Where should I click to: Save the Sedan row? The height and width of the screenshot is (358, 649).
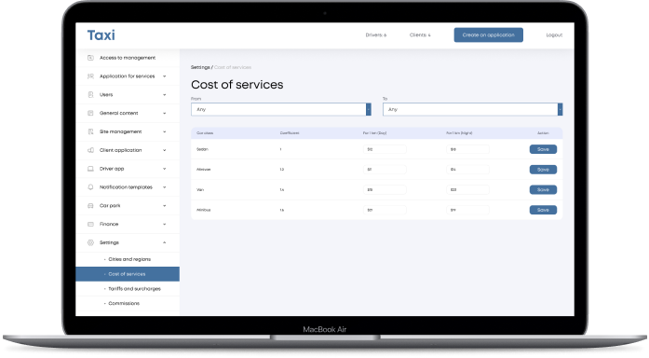[x=543, y=149]
